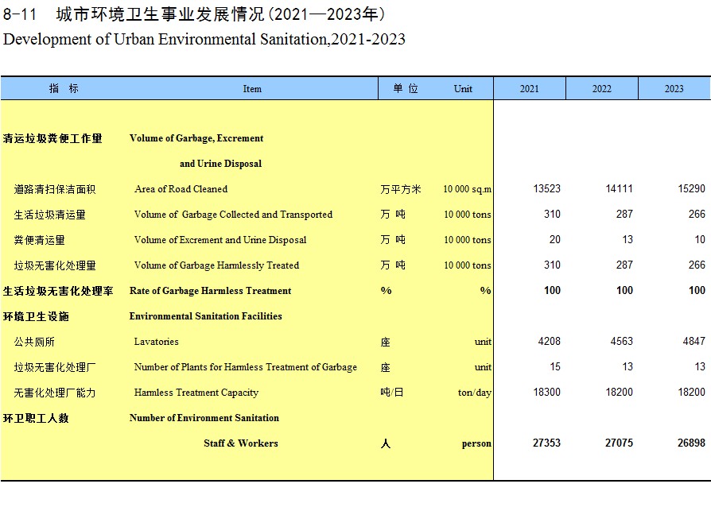Click 'Number of Environment Sanitation' heading
This screenshot has width=711, height=507.
click(204, 418)
